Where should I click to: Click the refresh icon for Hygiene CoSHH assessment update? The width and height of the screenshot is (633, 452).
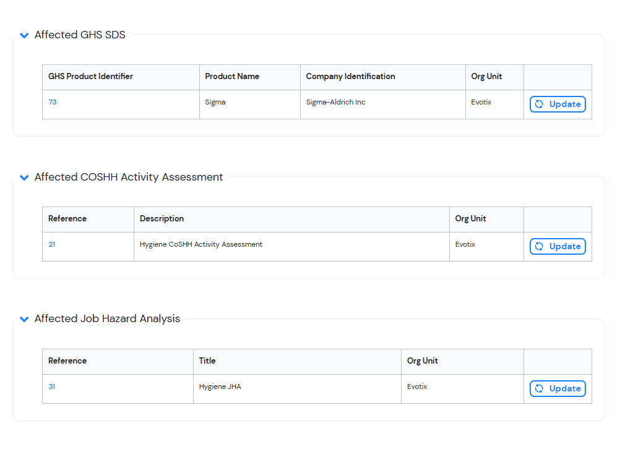pos(539,247)
